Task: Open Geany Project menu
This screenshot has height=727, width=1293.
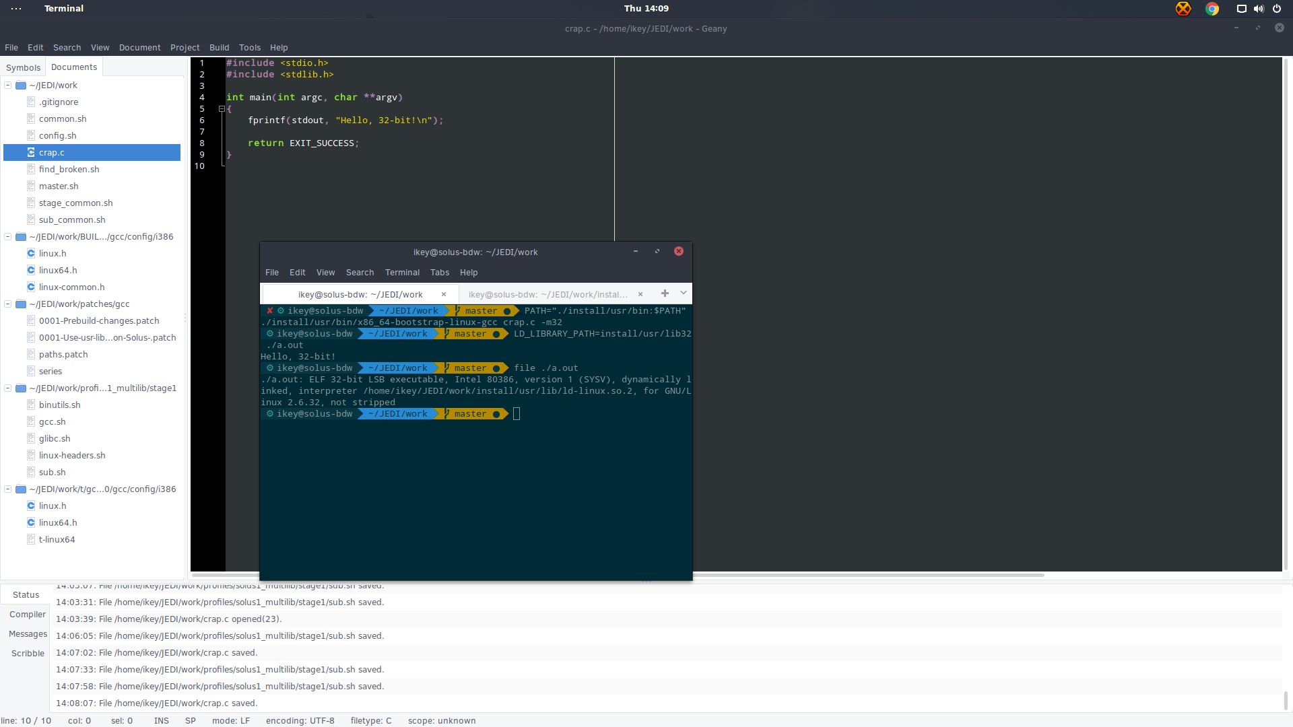Action: [x=185, y=48]
